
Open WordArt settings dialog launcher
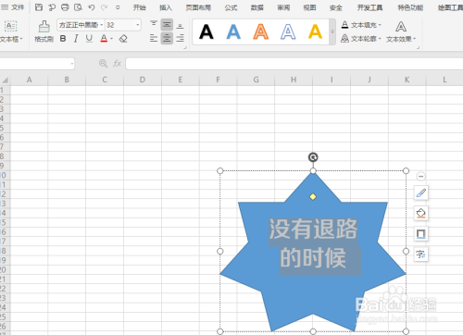(419, 47)
